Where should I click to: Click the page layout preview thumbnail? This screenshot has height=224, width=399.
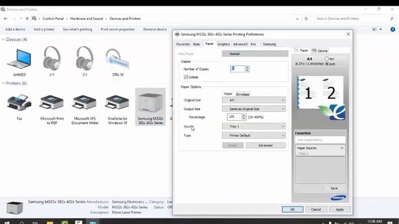point(320,93)
